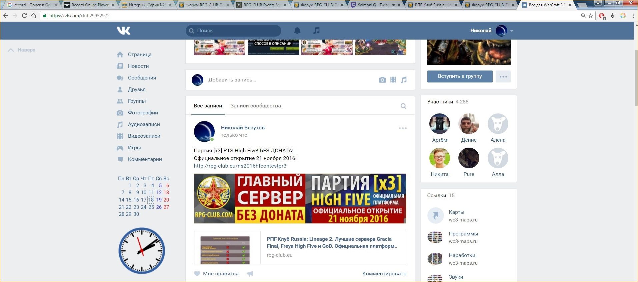The width and height of the screenshot is (638, 282).
Task: Open the music note icon in header
Action: (x=316, y=31)
